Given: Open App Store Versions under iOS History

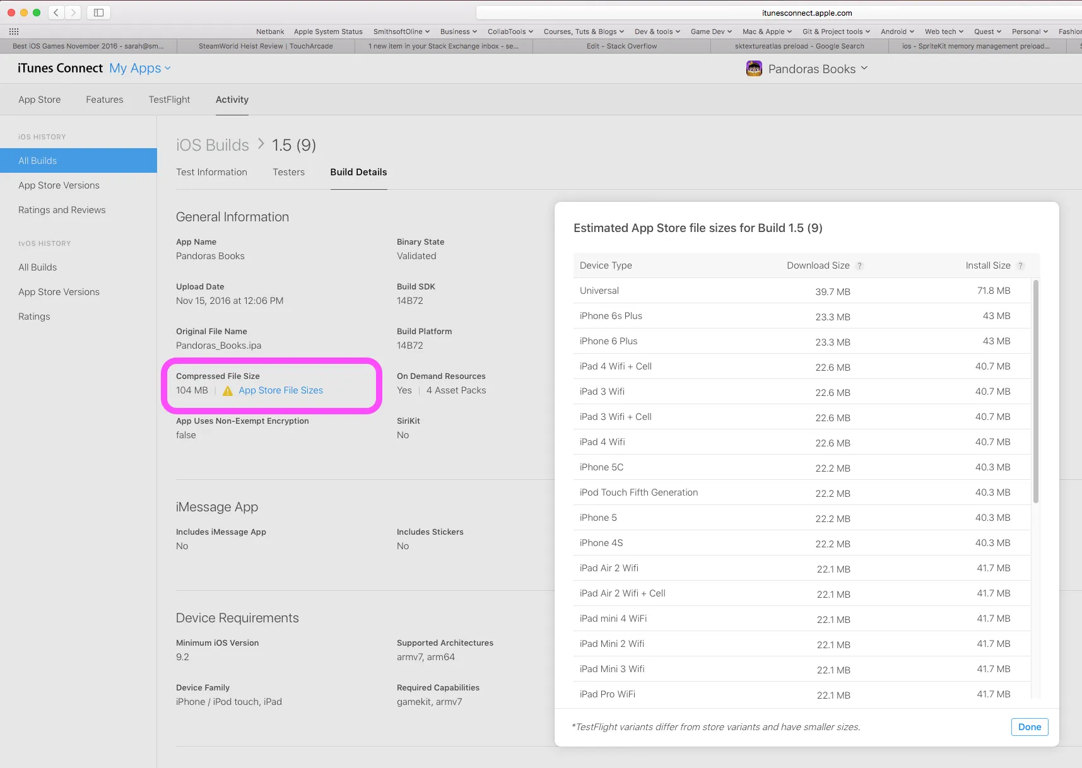Looking at the screenshot, I should (x=59, y=185).
